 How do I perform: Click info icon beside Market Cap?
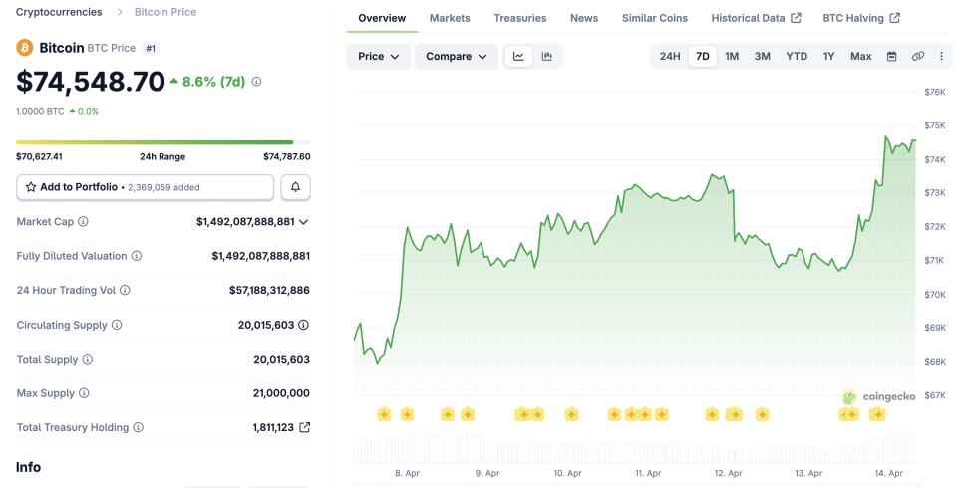pyautogui.click(x=84, y=222)
